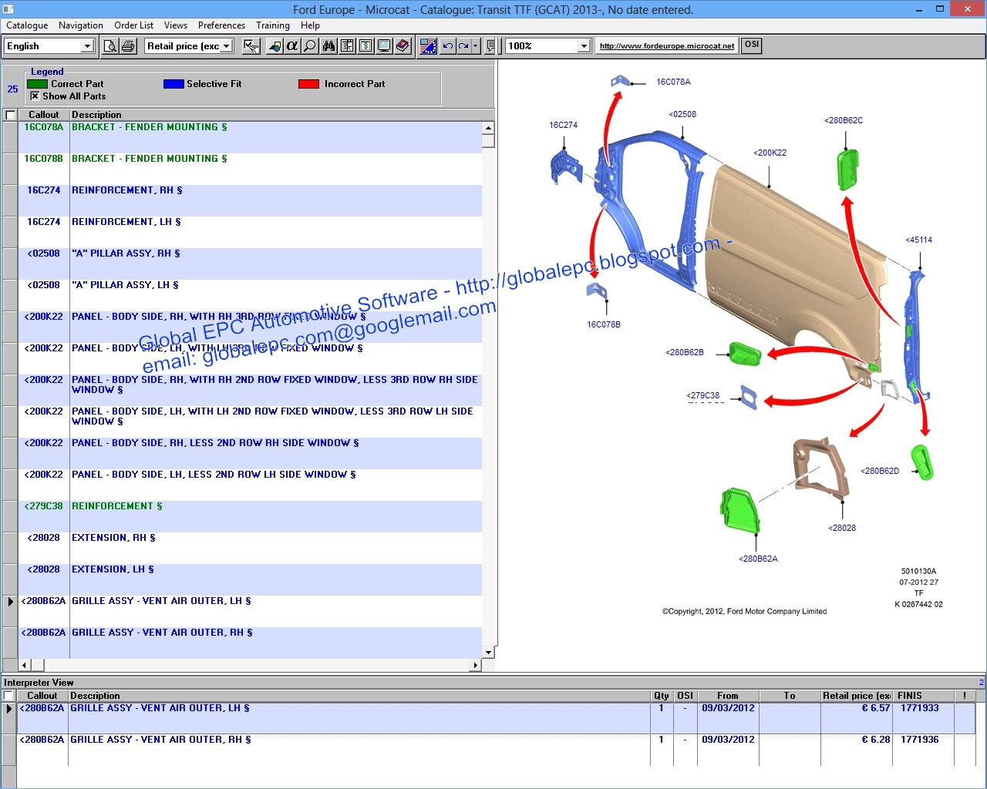Image resolution: width=987 pixels, height=789 pixels.
Task: Open the Help menu
Action: tap(310, 25)
